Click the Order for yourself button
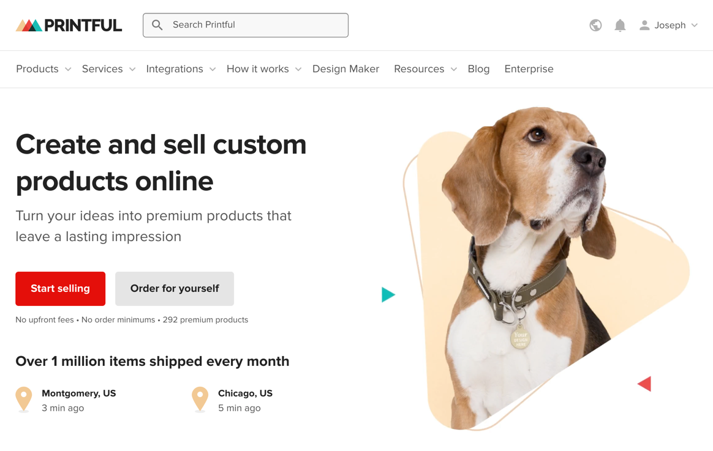 point(174,288)
